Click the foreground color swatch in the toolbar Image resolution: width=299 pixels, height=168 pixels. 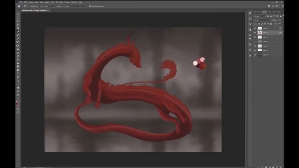coord(17,104)
